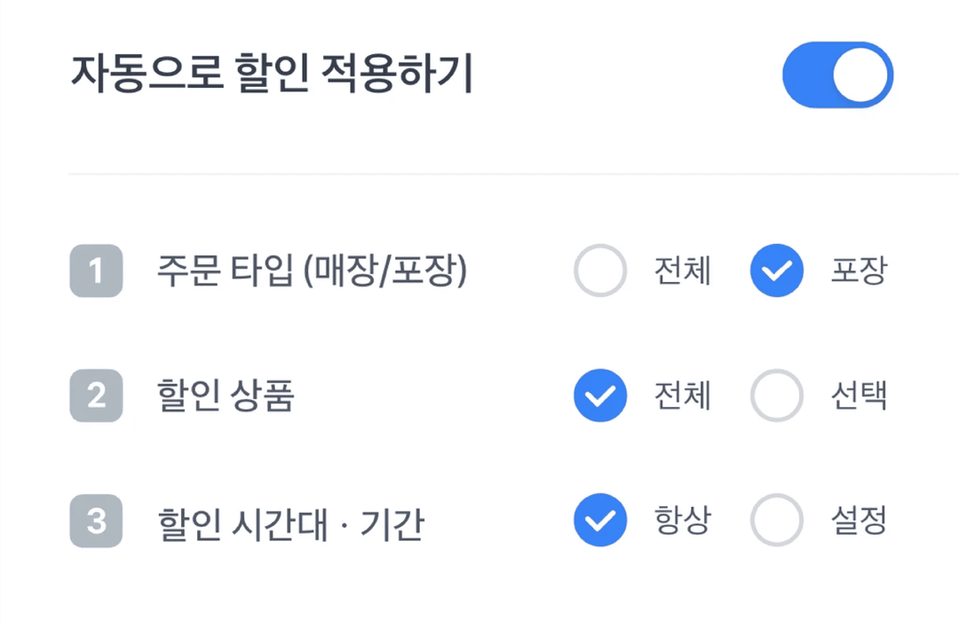
Task: Turn off the 자동으로 할인 적용하기 toggle switch
Action: 836,75
